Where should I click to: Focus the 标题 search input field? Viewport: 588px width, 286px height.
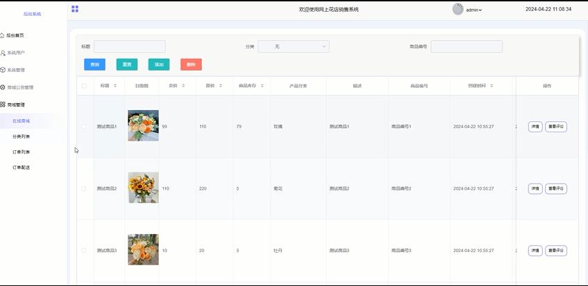pos(129,46)
